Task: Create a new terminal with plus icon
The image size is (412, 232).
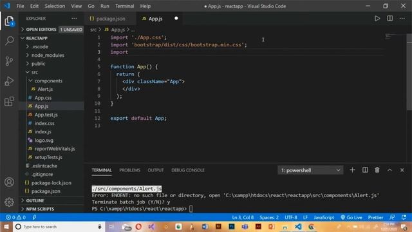Action: pos(352,170)
